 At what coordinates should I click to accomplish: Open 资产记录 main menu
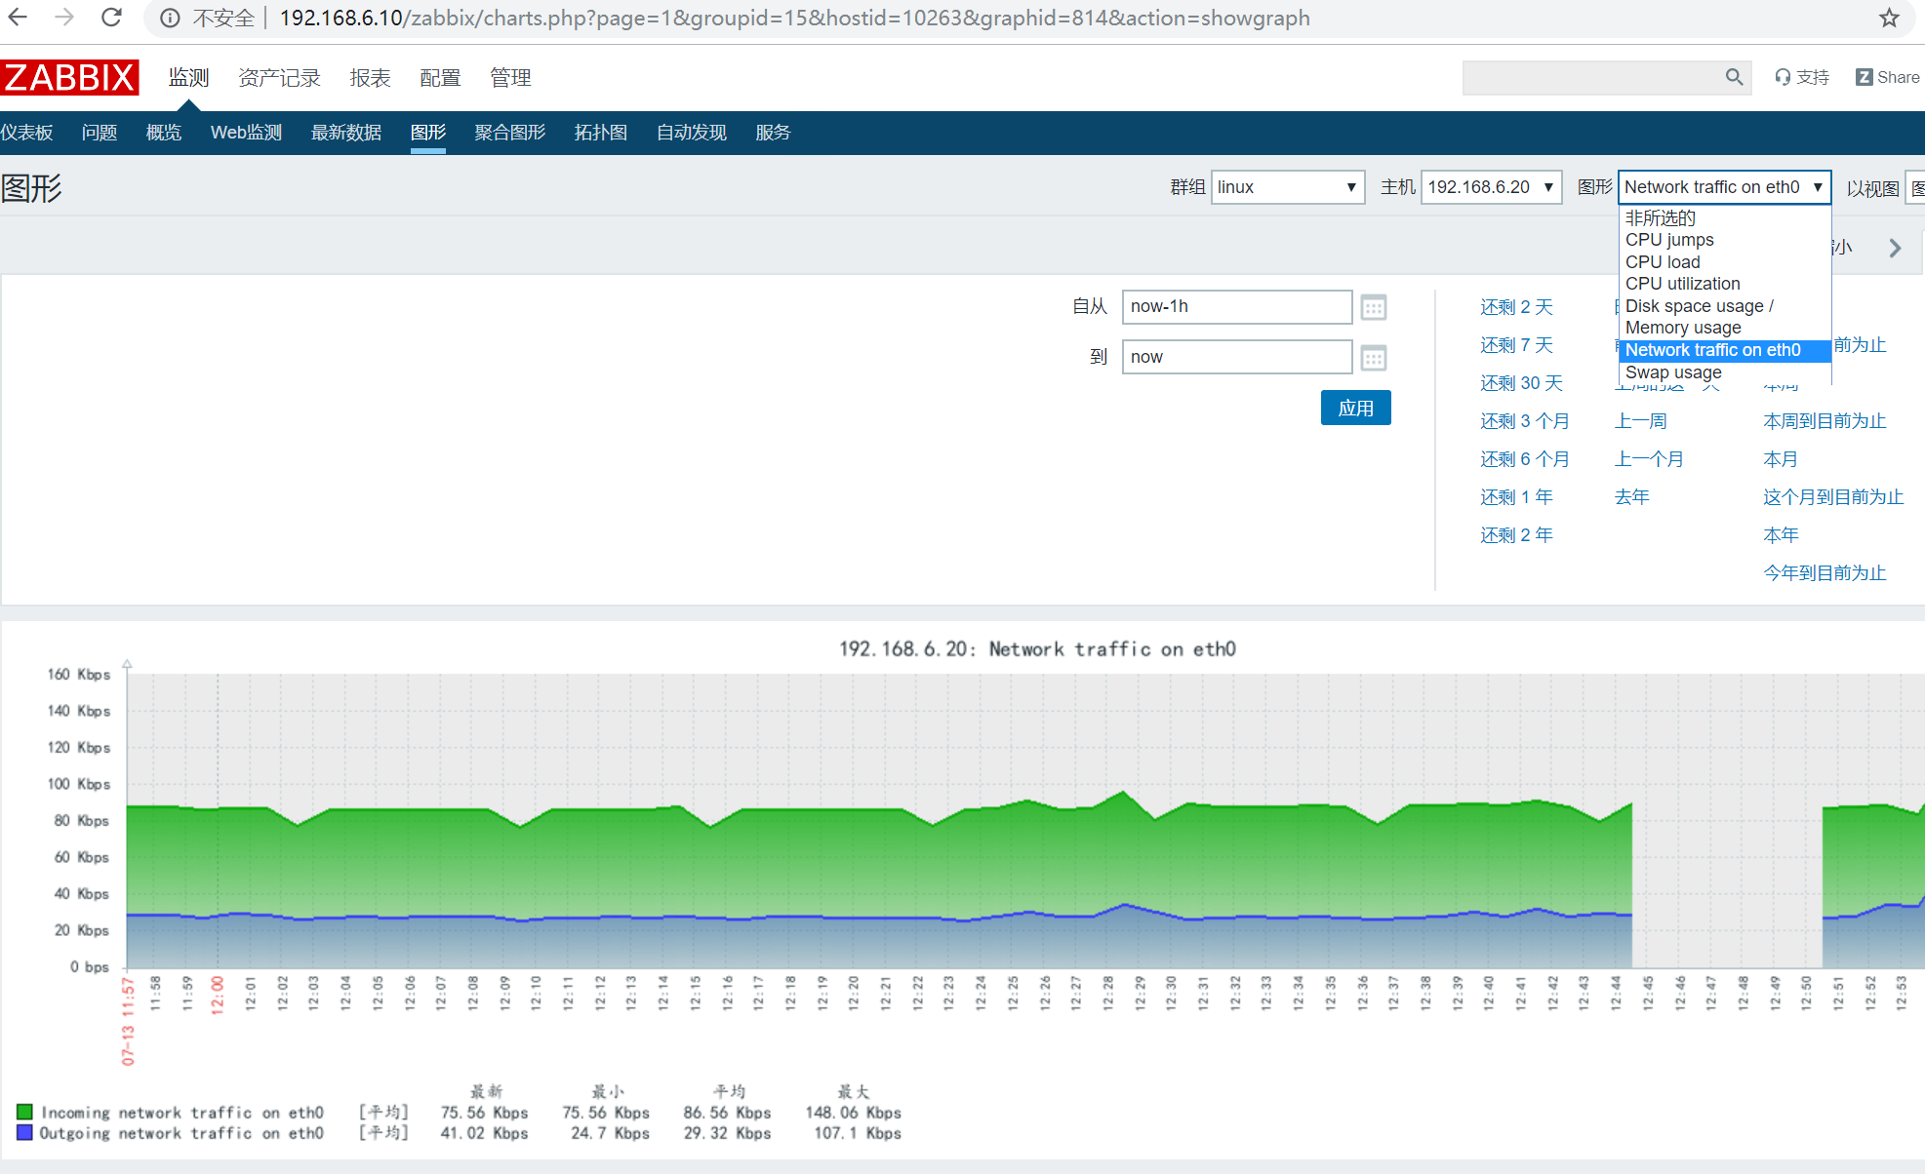click(x=279, y=78)
